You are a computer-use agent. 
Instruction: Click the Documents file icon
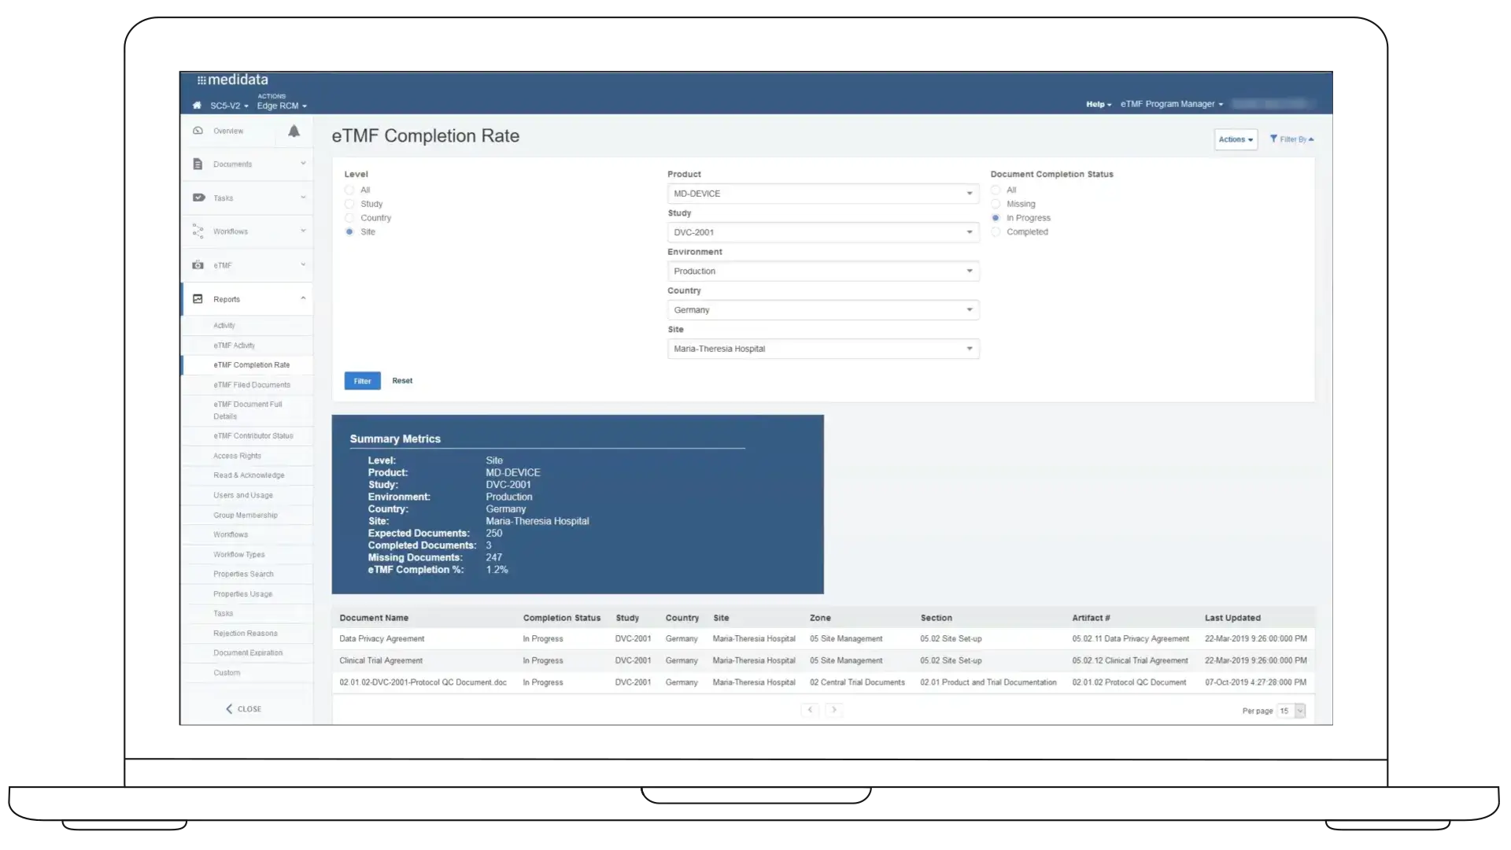coord(198,164)
